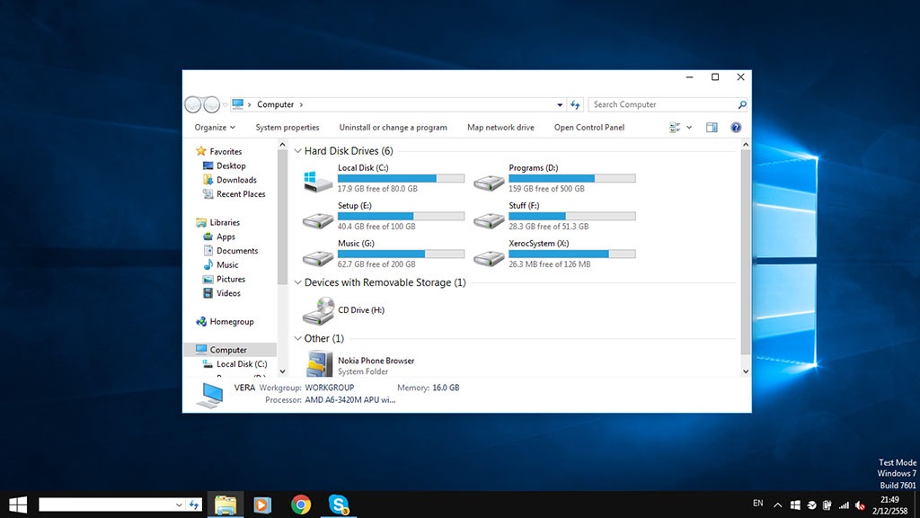Launch Google Chrome from the taskbar
Viewport: 920px width, 518px height.
301,505
